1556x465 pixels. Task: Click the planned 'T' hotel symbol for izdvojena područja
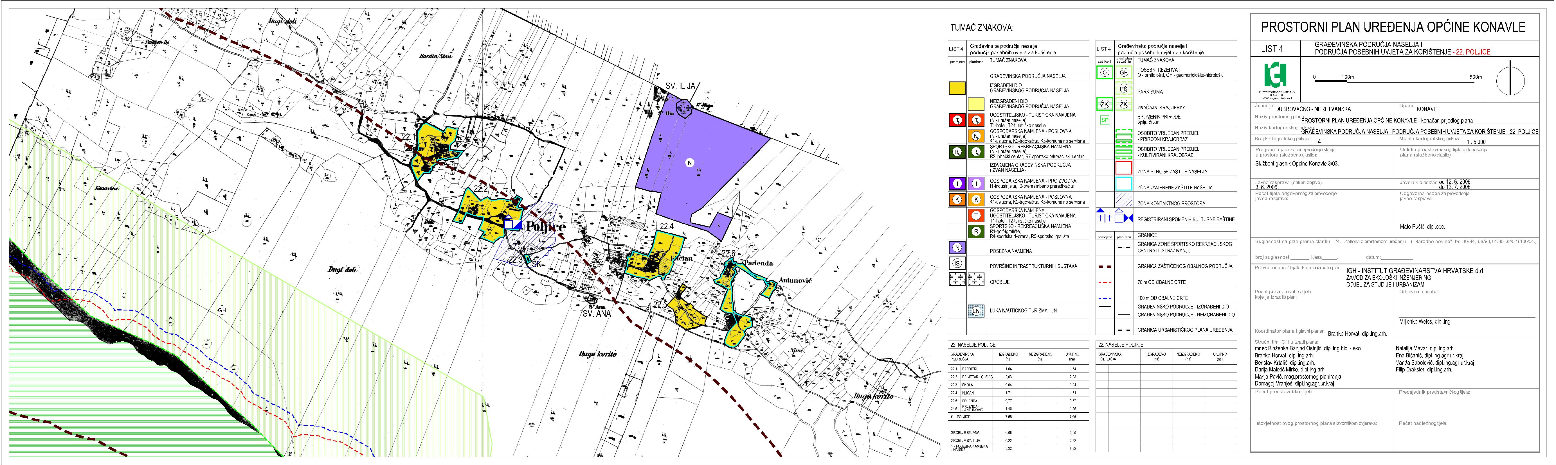(976, 215)
